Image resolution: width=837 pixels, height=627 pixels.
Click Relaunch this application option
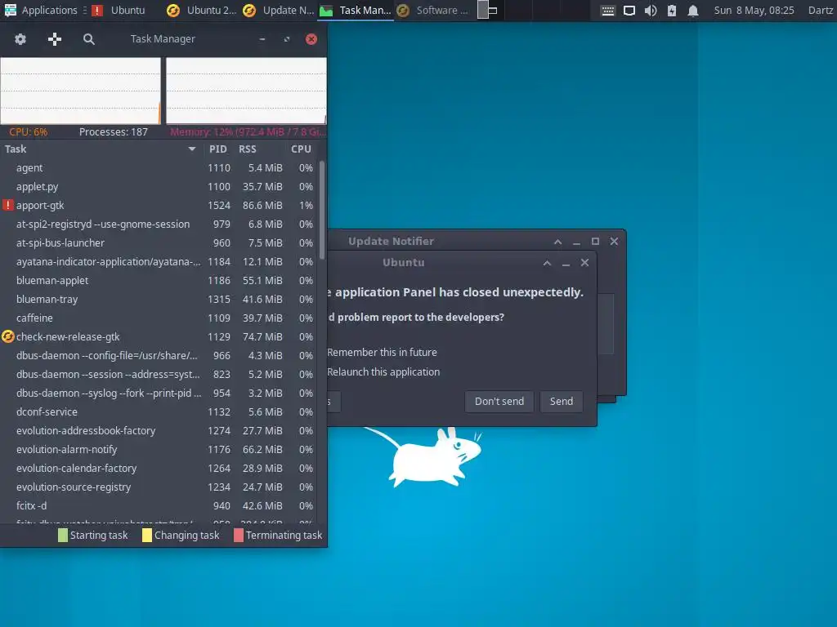coord(383,372)
